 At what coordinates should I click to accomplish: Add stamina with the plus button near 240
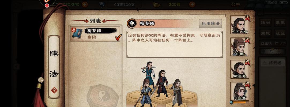pyautogui.click(x=85, y=5)
